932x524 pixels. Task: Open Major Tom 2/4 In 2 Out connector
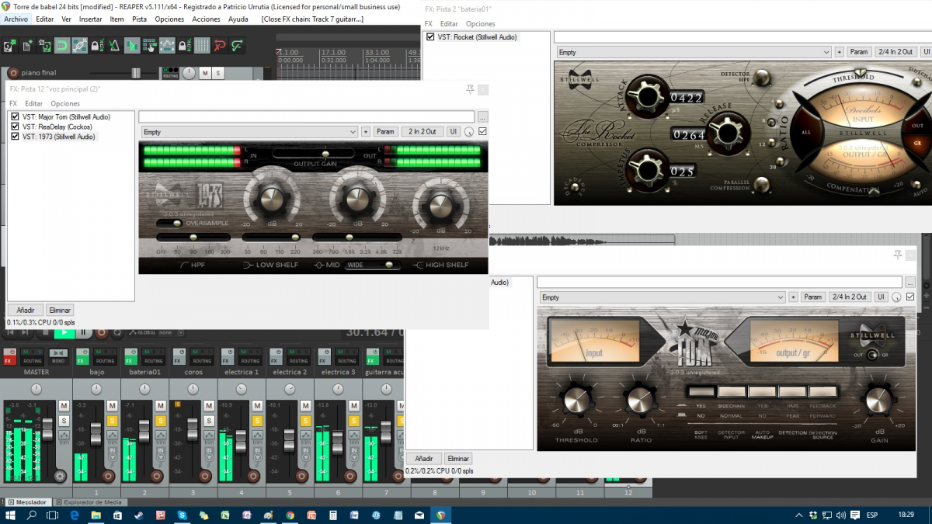[x=849, y=297]
